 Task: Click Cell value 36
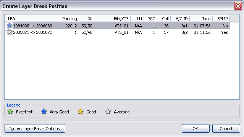click(x=166, y=26)
